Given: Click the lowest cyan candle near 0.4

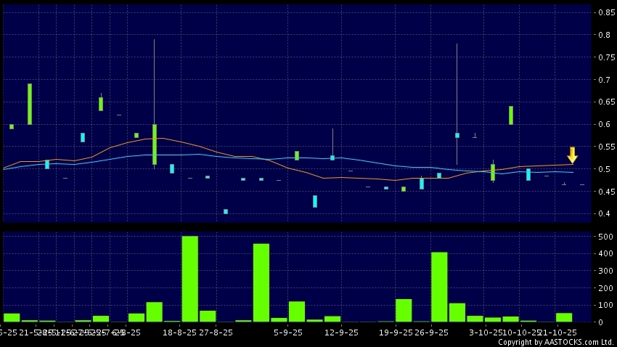Looking at the screenshot, I should 226,211.
